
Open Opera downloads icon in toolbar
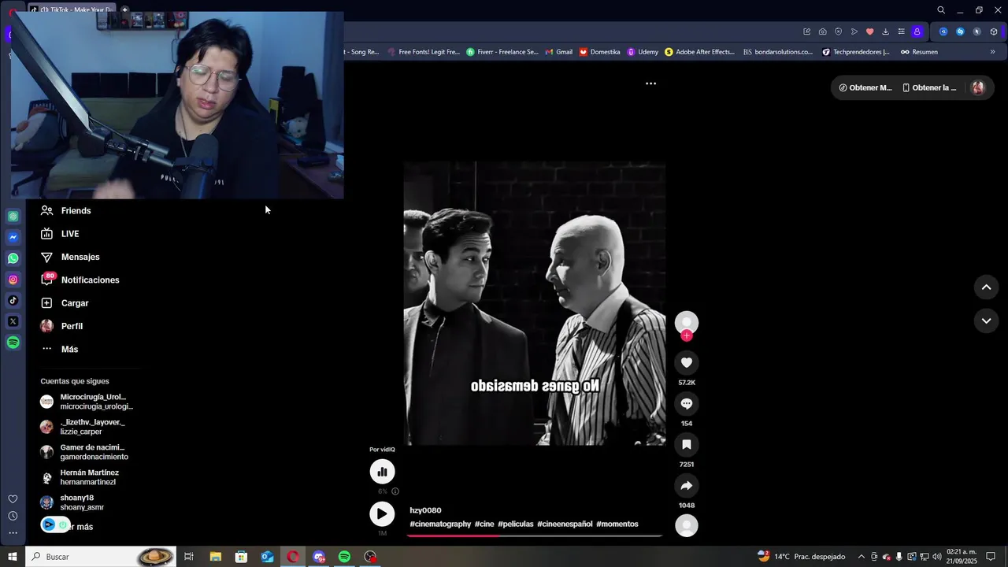pyautogui.click(x=885, y=31)
